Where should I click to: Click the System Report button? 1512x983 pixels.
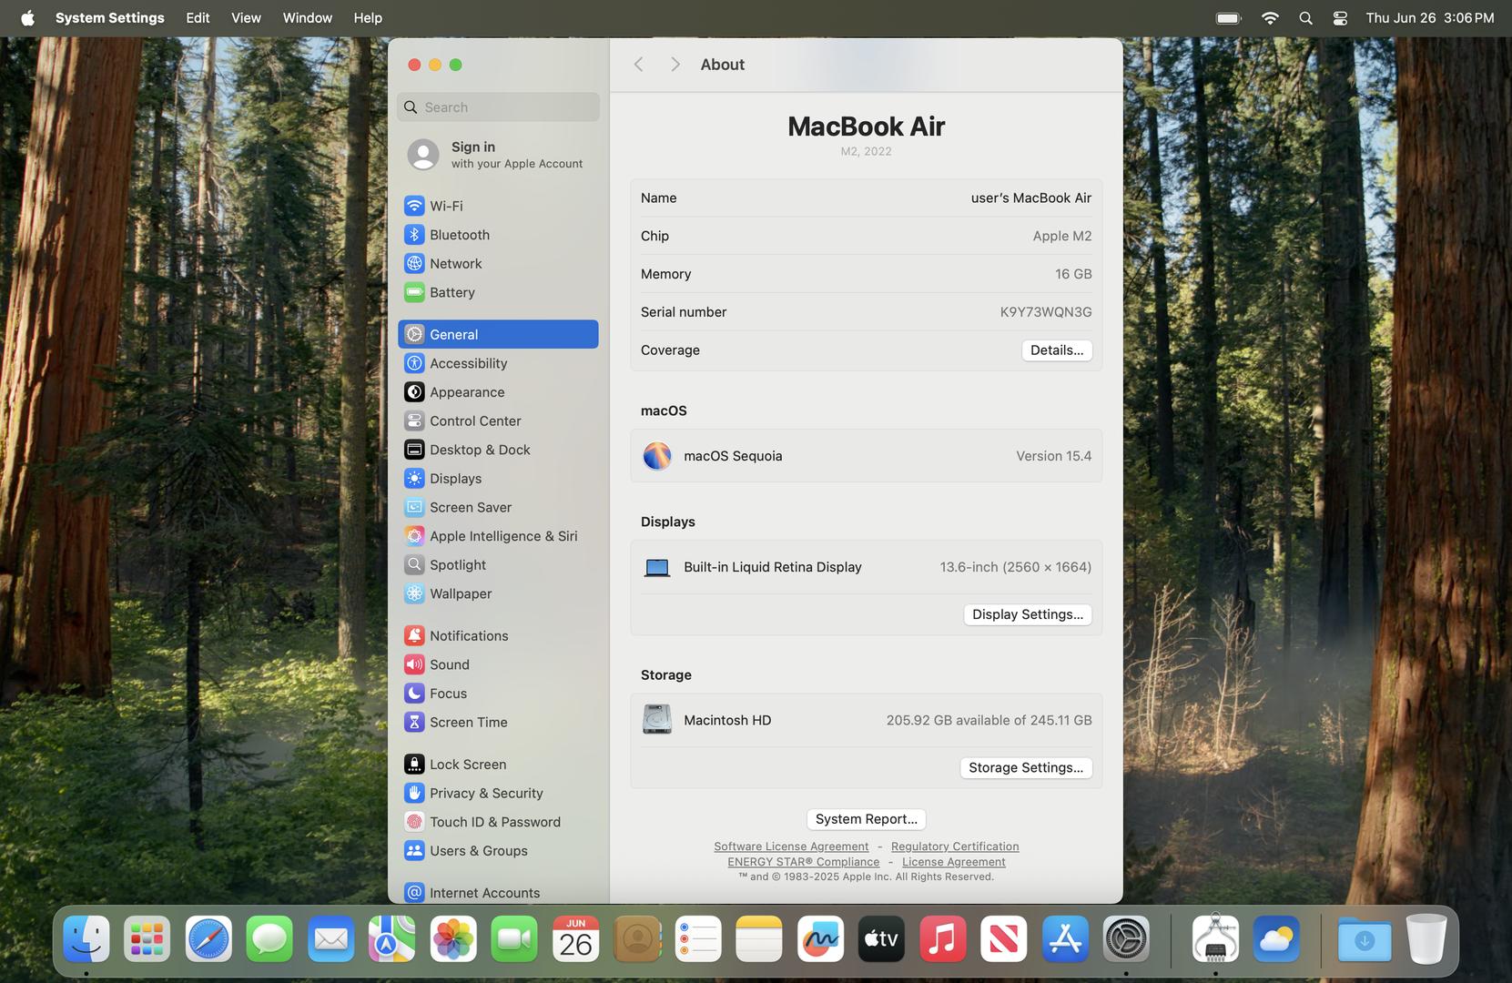(866, 819)
